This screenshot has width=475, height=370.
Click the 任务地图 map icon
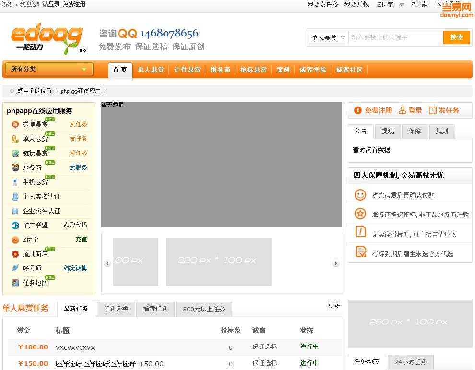tap(15, 283)
